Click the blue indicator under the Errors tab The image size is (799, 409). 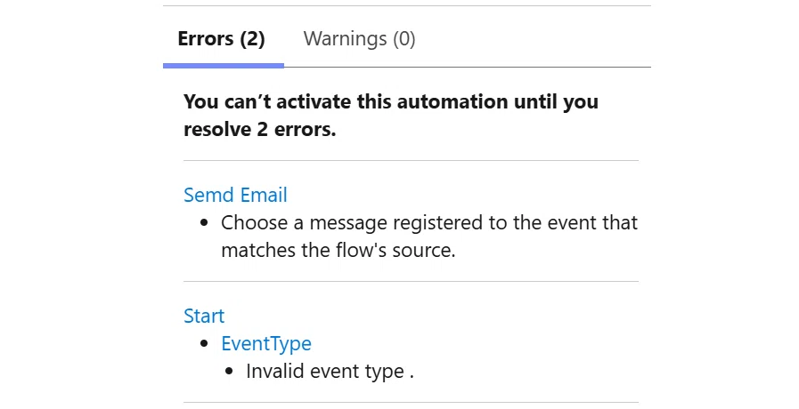[x=224, y=66]
